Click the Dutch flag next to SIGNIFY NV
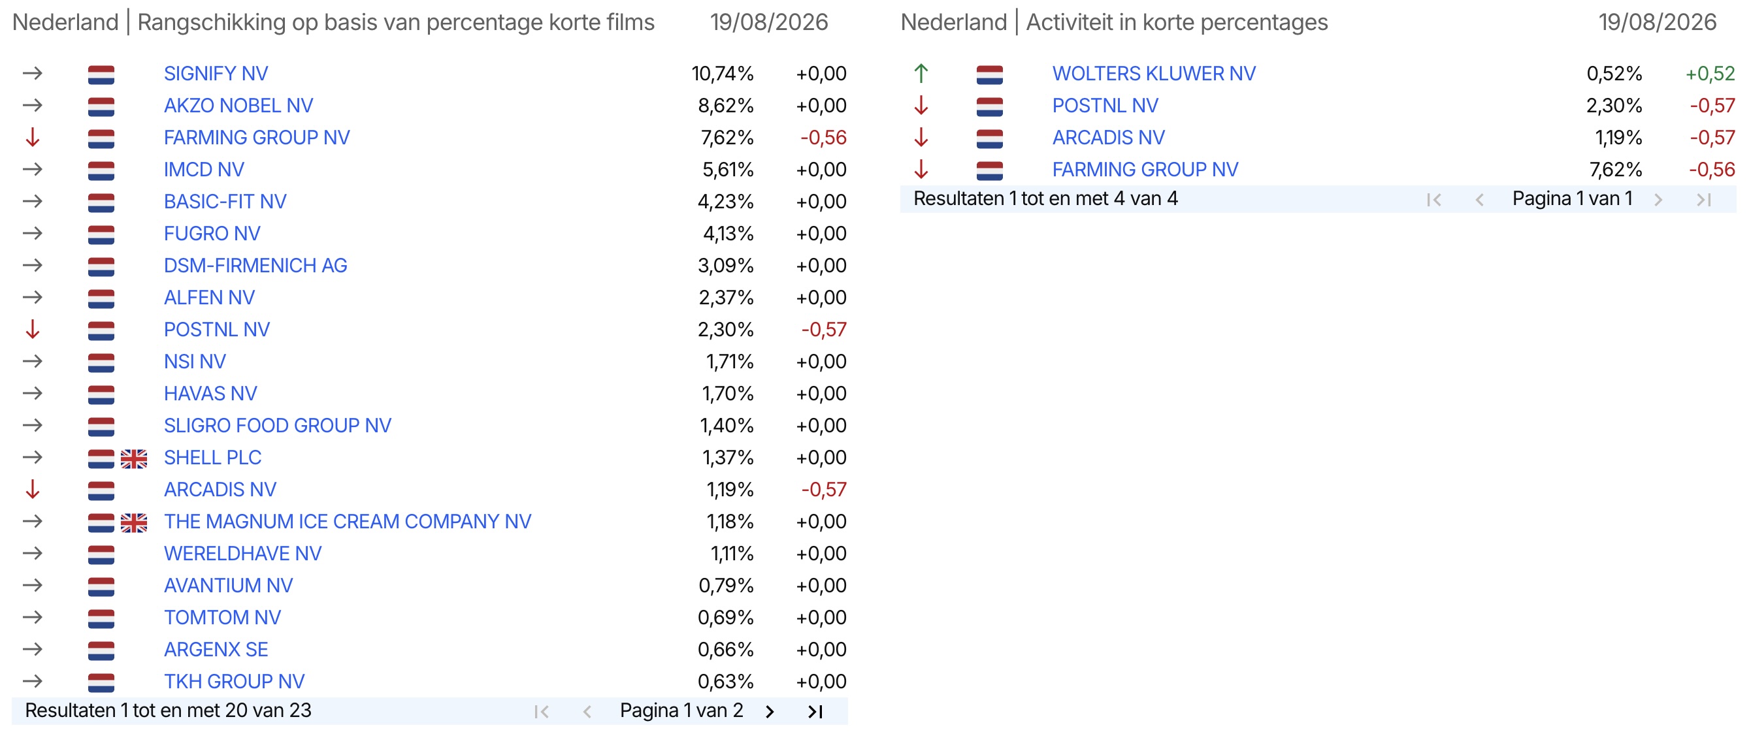Viewport: 1751px width, 734px height. [x=101, y=74]
